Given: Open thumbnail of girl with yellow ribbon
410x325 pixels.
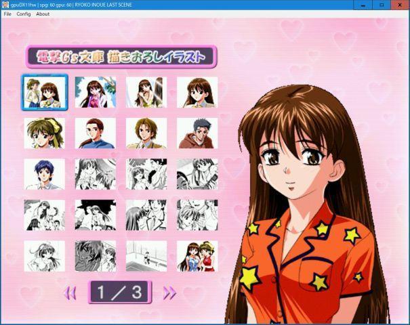Looking at the screenshot, I should point(45,133).
